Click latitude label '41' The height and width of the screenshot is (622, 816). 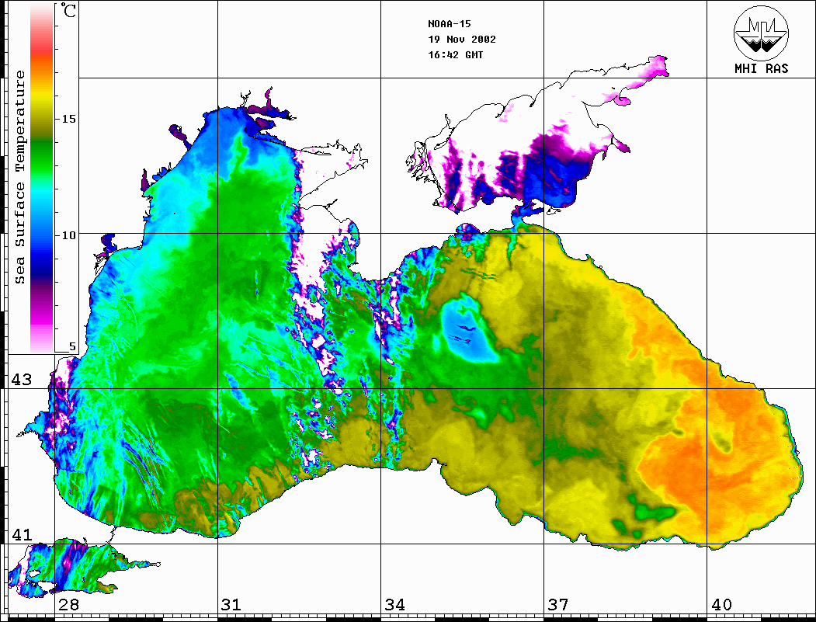[x=22, y=535]
